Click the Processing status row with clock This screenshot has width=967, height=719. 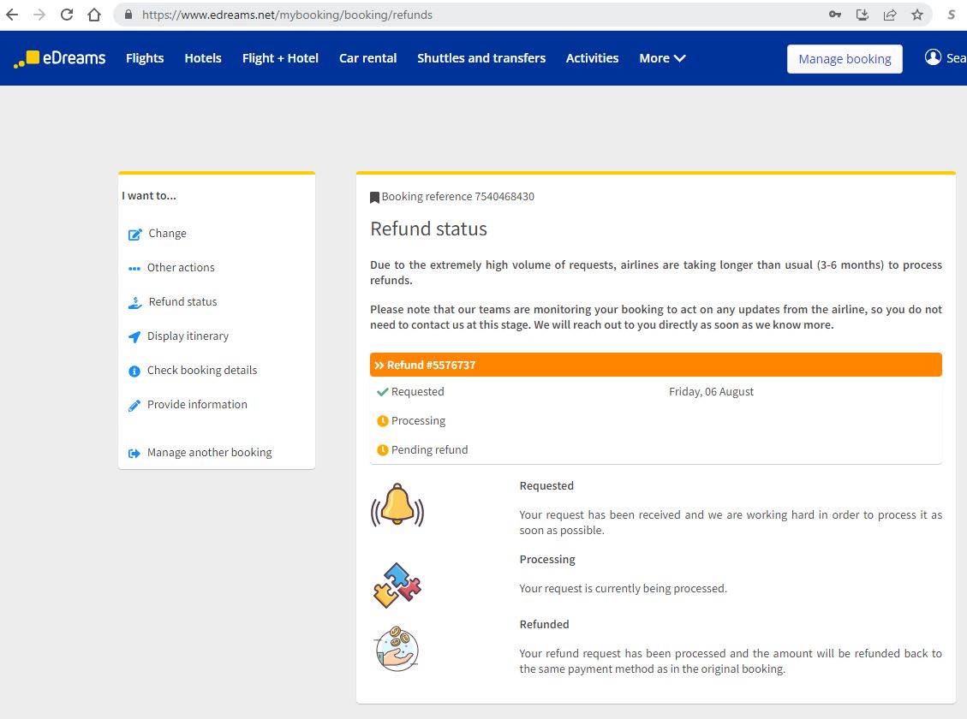coord(655,421)
